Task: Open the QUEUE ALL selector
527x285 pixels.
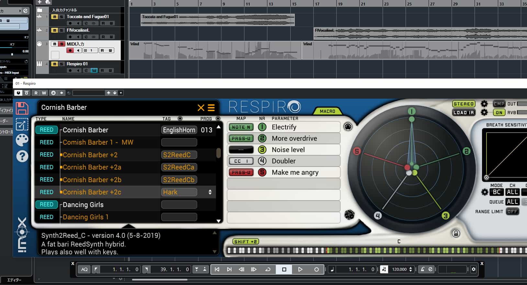Action: click(x=512, y=202)
